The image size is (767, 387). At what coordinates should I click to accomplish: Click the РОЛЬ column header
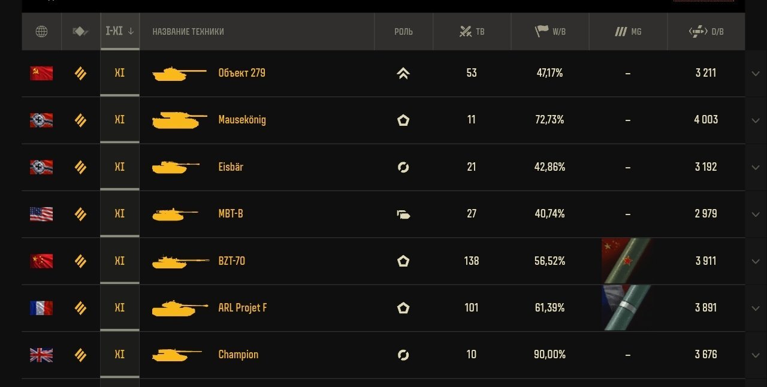point(404,31)
